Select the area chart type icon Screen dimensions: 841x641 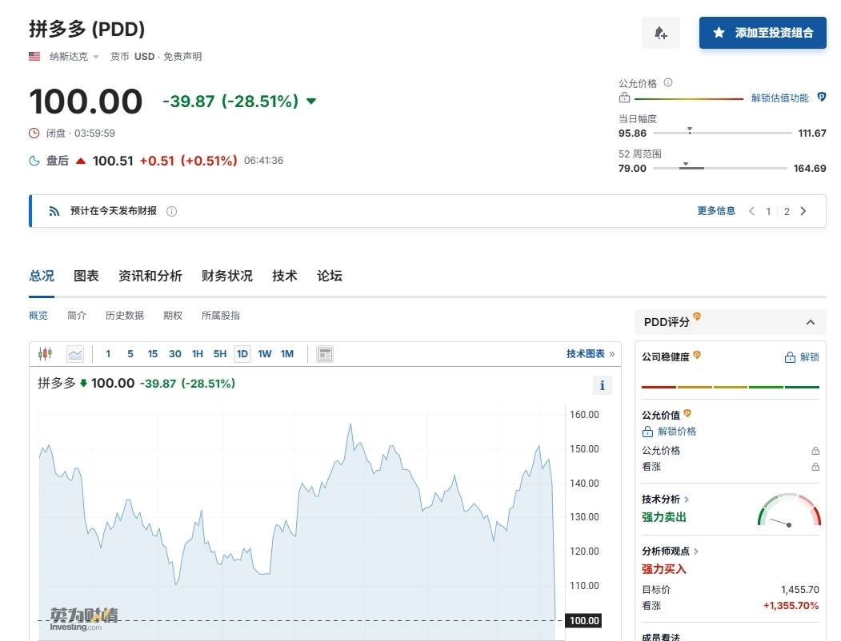pyautogui.click(x=75, y=354)
